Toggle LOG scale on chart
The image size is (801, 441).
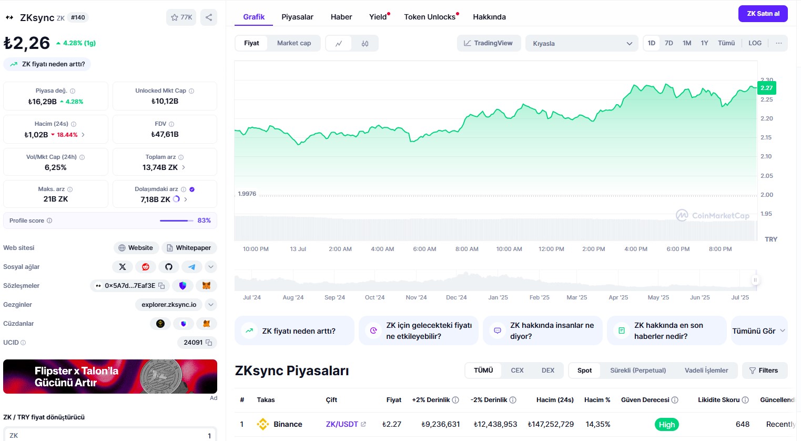pos(755,43)
